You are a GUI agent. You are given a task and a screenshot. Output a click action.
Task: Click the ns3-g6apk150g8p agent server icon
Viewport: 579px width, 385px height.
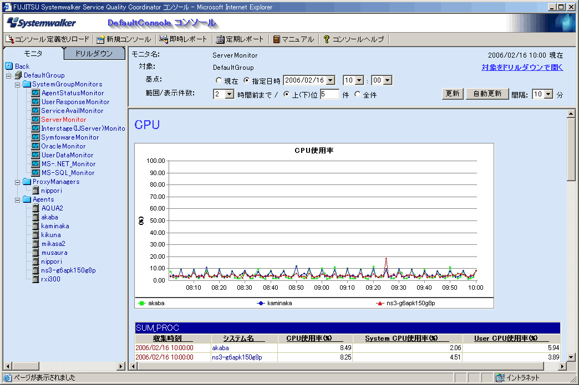(35, 270)
